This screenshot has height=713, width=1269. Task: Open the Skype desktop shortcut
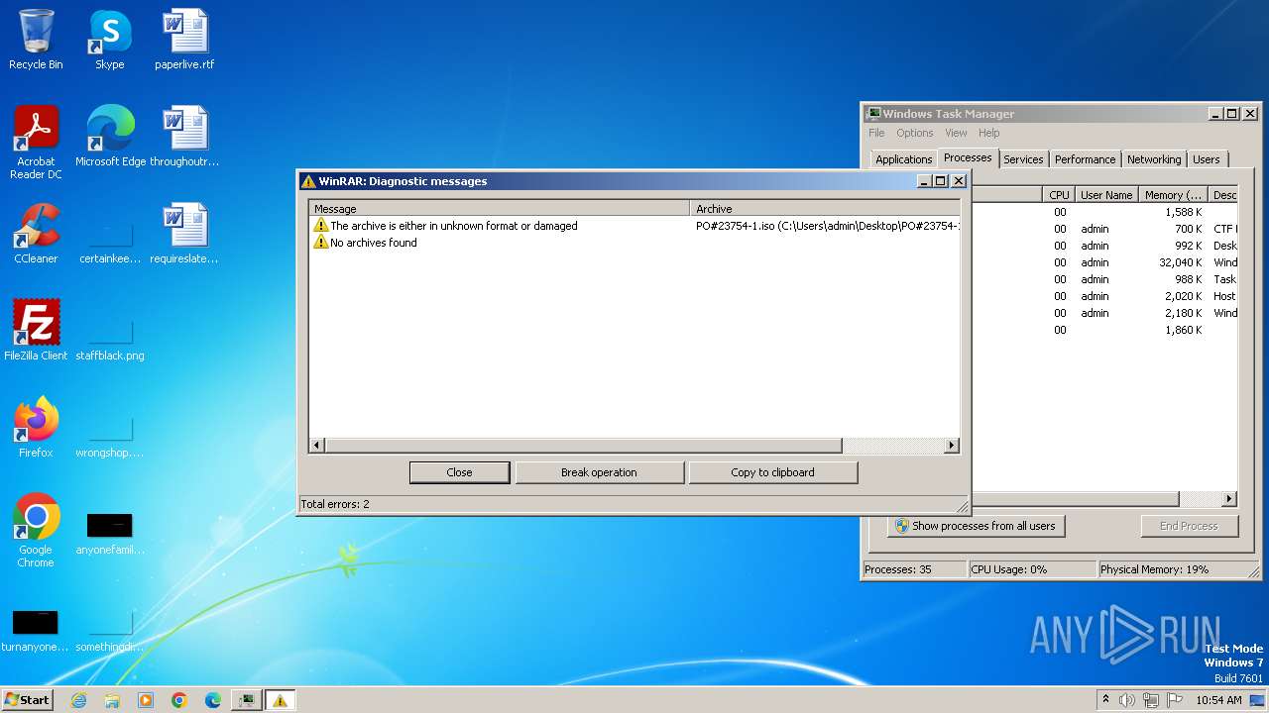click(x=109, y=41)
